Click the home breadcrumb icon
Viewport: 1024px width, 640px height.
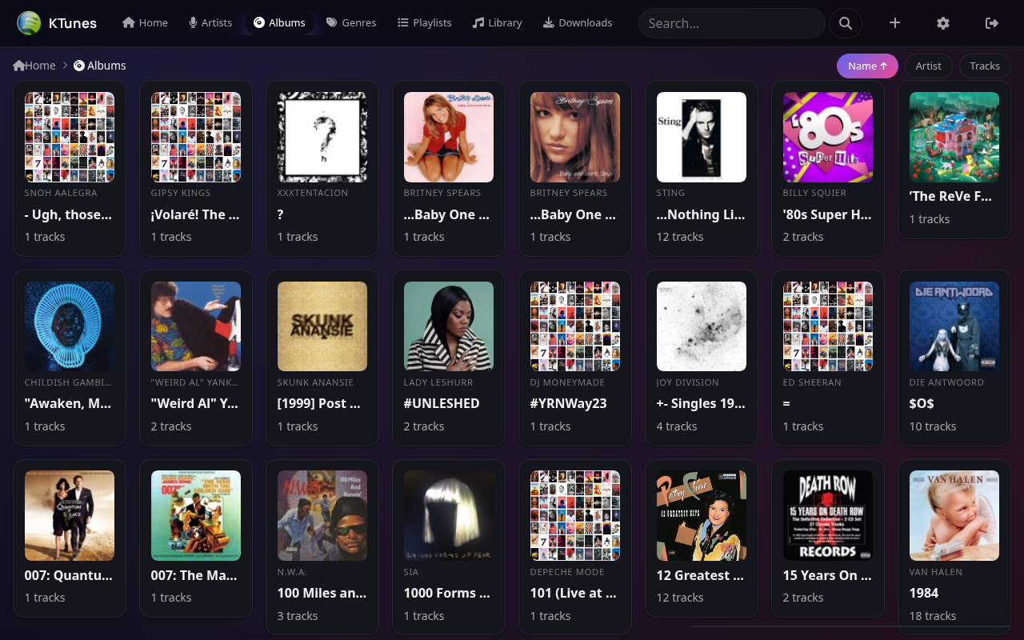[x=18, y=66]
